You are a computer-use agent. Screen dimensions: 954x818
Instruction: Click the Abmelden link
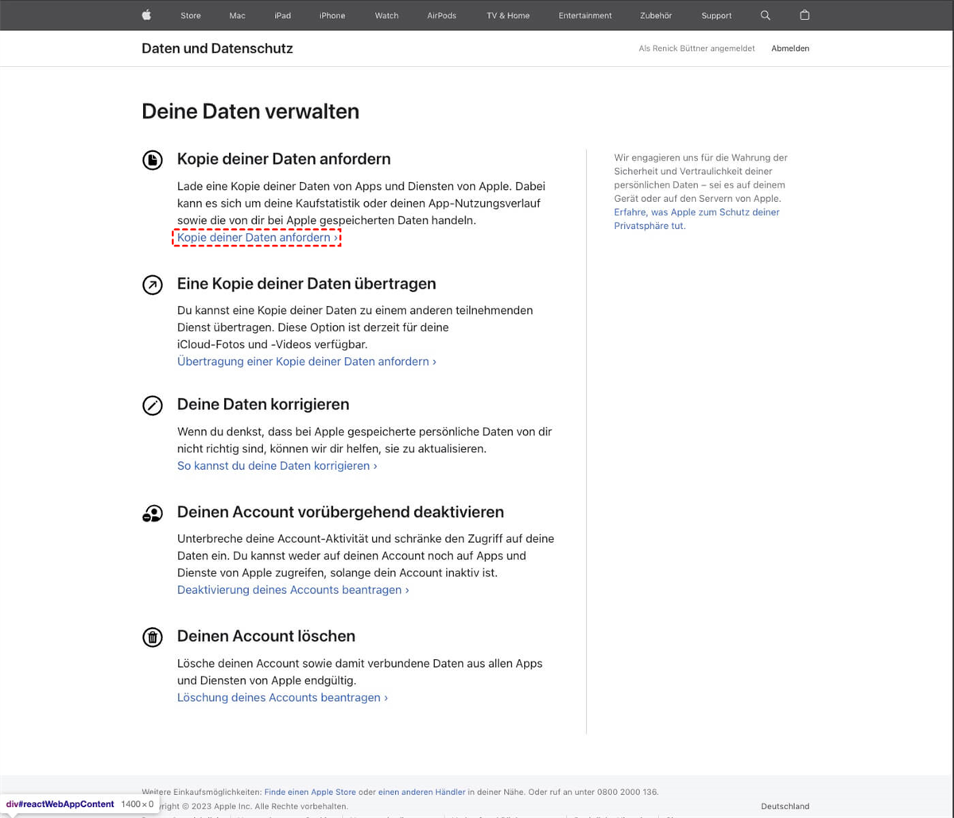790,48
